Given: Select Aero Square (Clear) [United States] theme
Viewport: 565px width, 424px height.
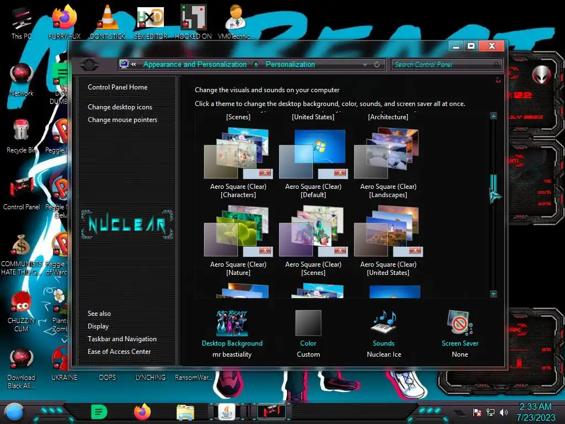Looking at the screenshot, I should [x=388, y=241].
